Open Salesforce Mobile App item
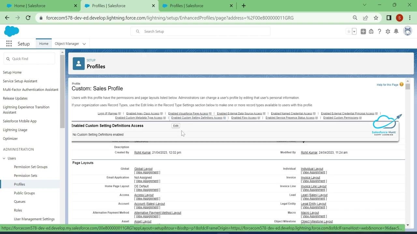 (20, 121)
